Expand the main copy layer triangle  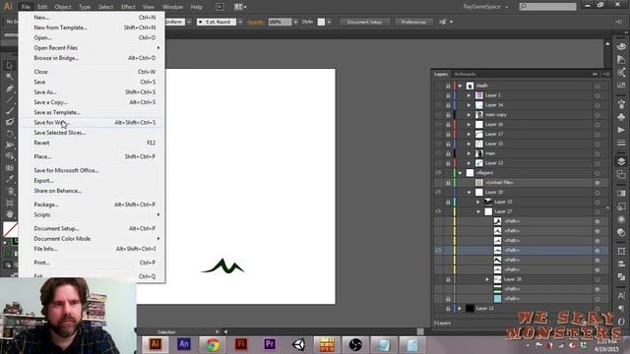(x=469, y=115)
